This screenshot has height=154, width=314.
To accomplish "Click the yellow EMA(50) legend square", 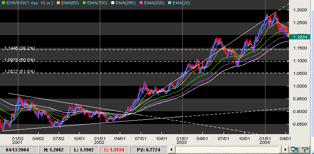I will click(x=58, y=3).
